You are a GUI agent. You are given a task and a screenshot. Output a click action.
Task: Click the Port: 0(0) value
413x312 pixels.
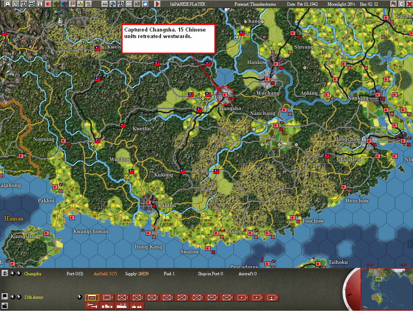pyautogui.click(x=75, y=274)
